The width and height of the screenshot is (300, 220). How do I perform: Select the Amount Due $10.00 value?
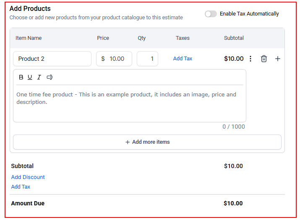233,203
